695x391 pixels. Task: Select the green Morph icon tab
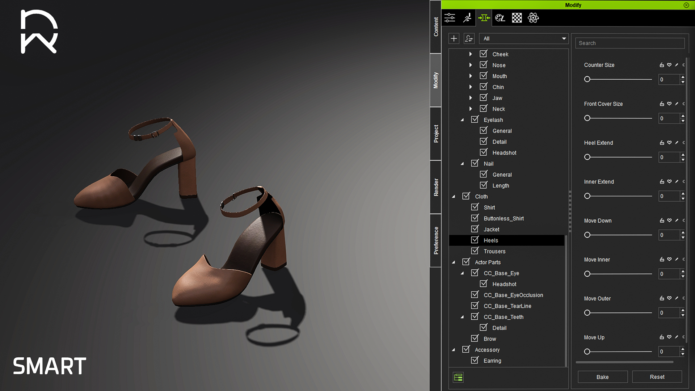click(x=484, y=18)
